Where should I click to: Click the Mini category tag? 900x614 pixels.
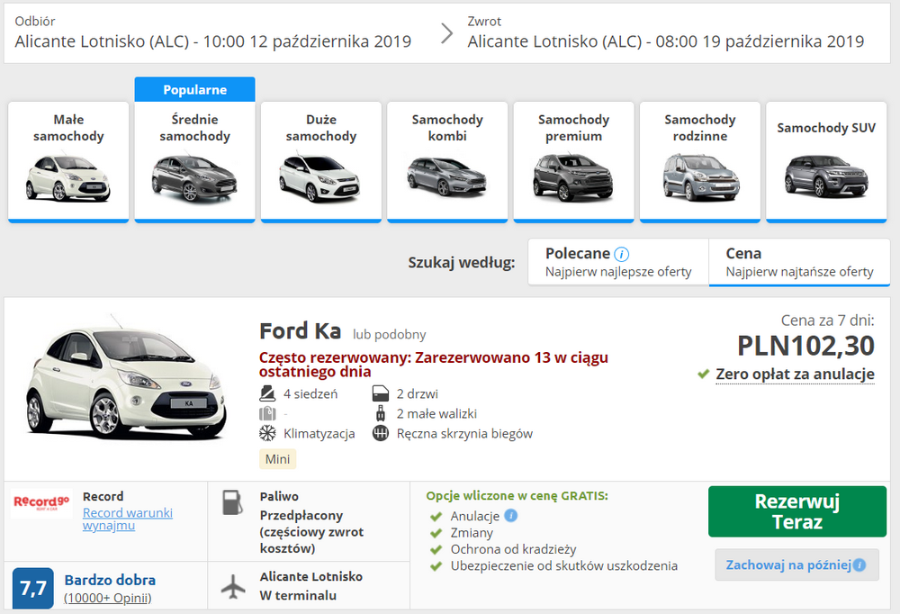[x=278, y=459]
